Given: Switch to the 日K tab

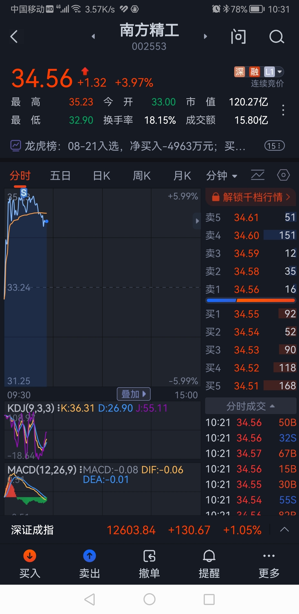Looking at the screenshot, I should (x=102, y=176).
